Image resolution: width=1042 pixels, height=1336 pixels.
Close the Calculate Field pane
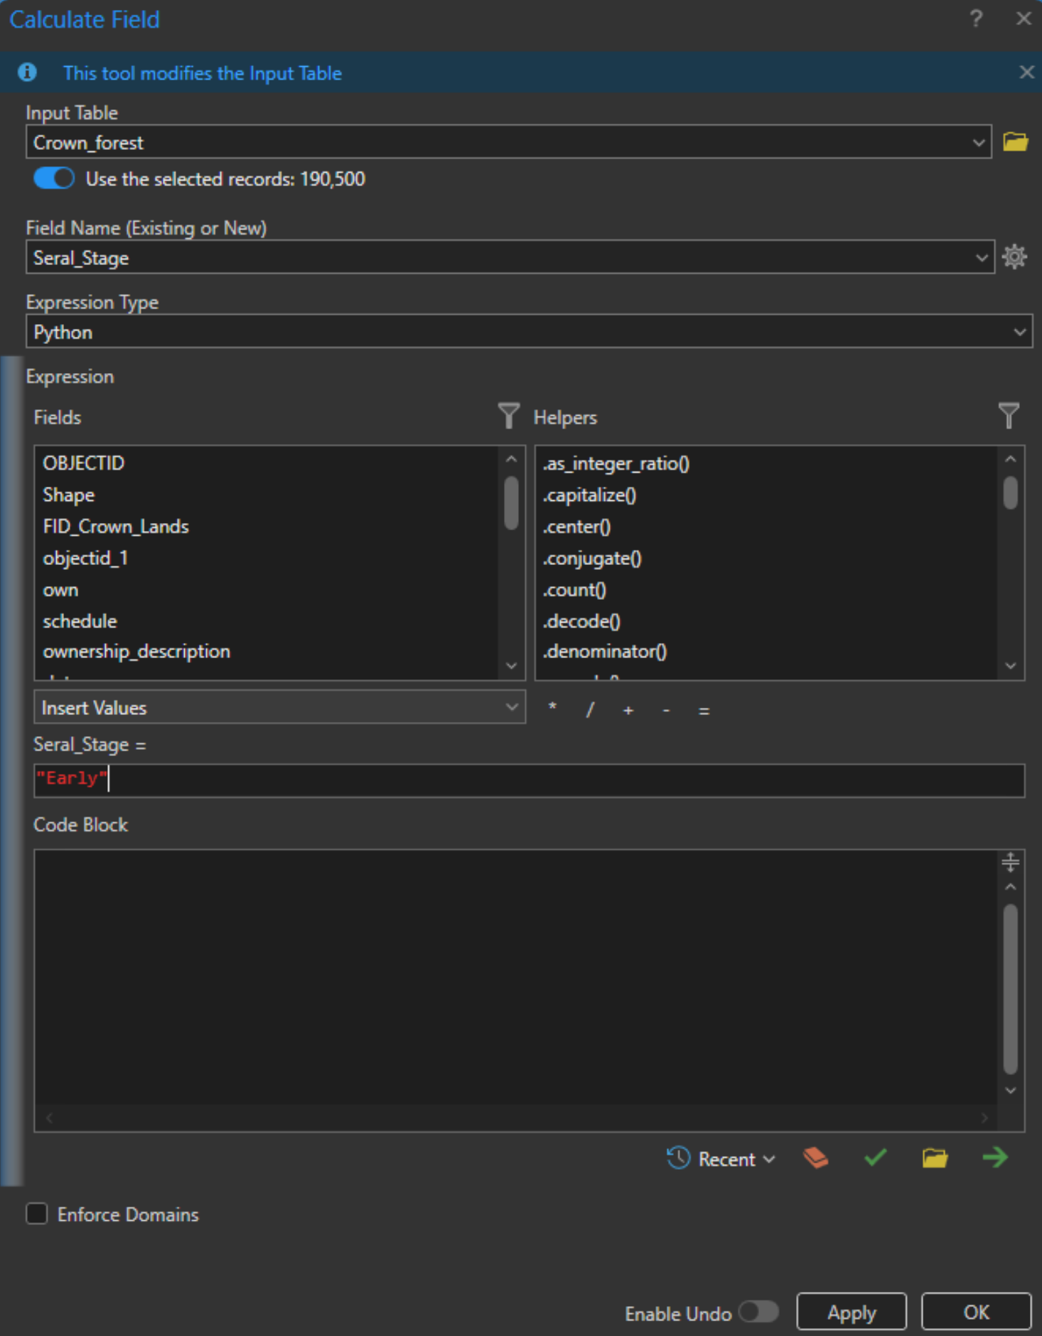click(x=1024, y=18)
